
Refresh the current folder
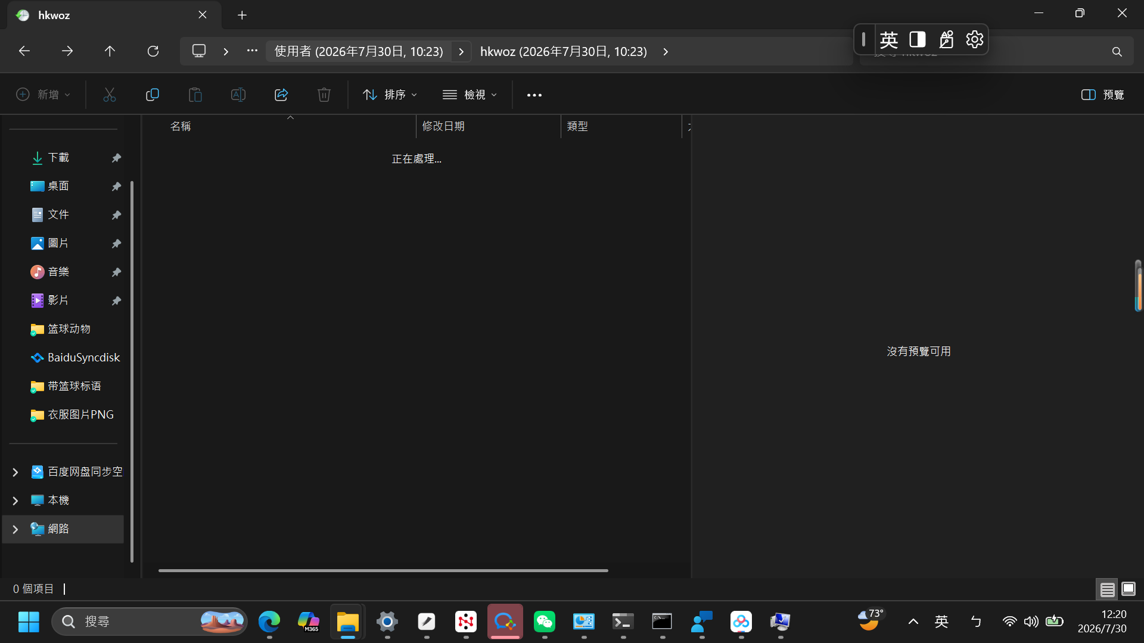[153, 51]
